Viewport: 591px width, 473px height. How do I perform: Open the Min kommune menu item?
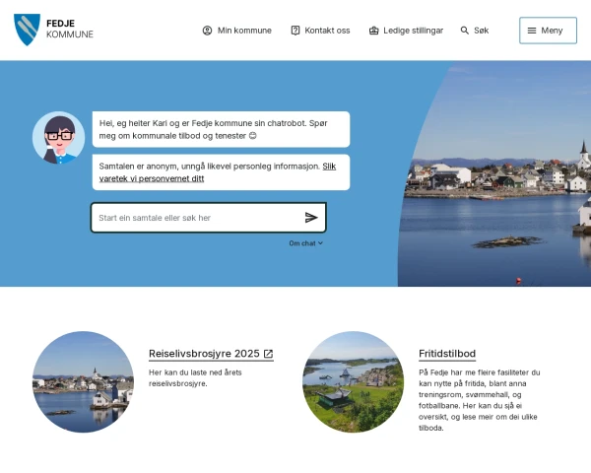(237, 31)
